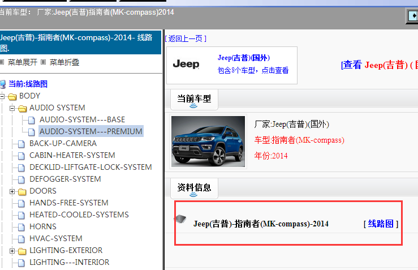418x270 pixels.
Task: Click the HVAC-SYSTEM document icon
Action: coord(21,239)
